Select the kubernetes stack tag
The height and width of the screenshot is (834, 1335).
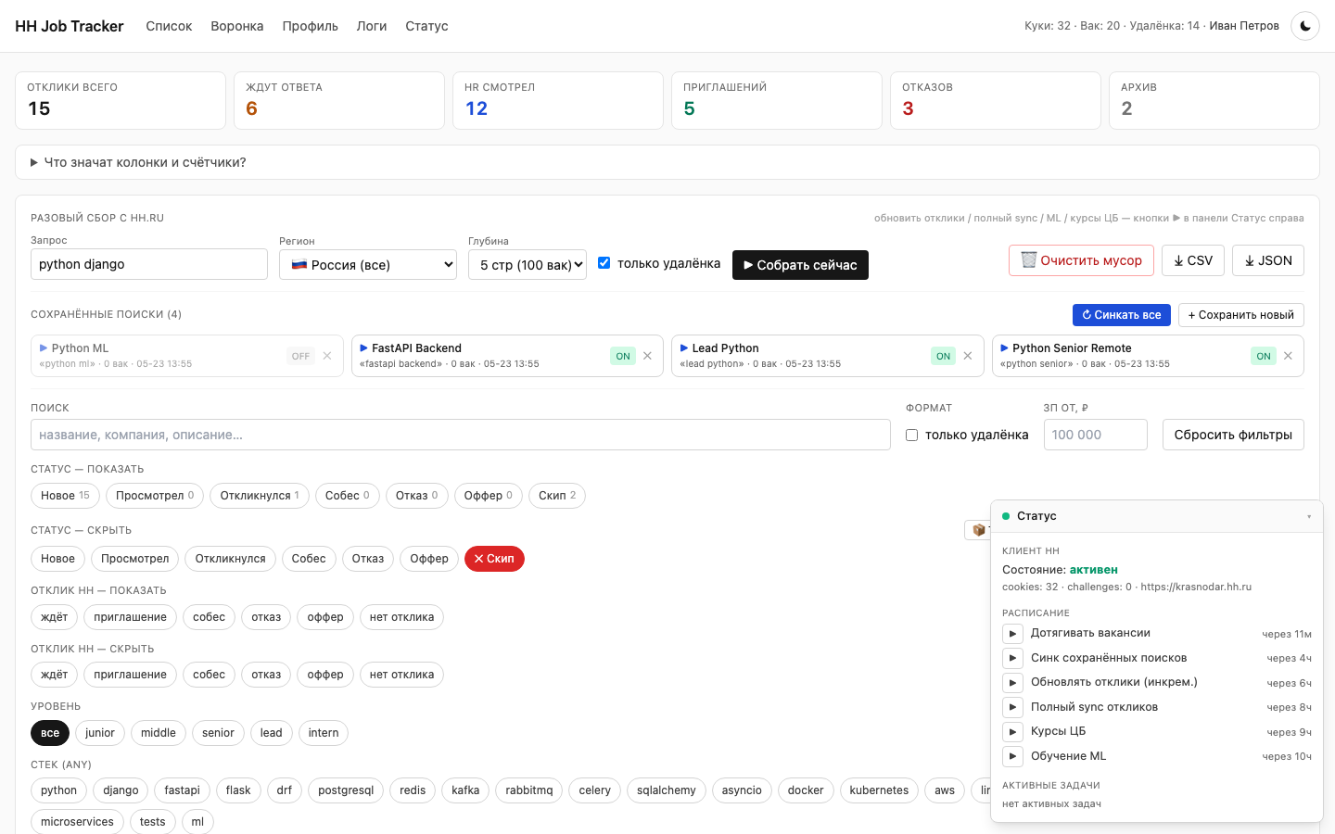pyautogui.click(x=879, y=790)
